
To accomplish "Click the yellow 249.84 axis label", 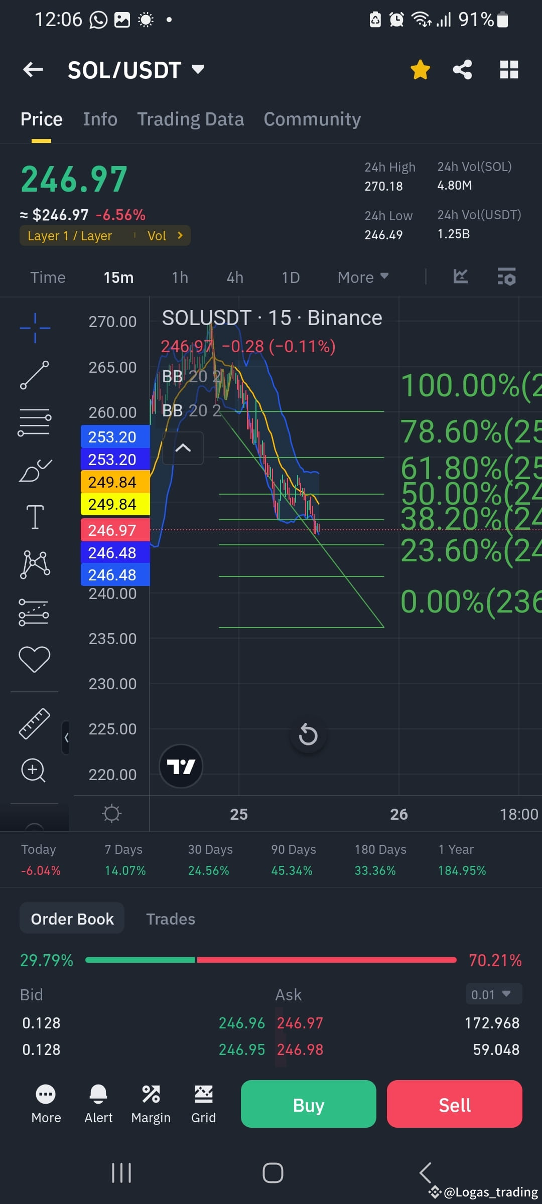I will [115, 504].
